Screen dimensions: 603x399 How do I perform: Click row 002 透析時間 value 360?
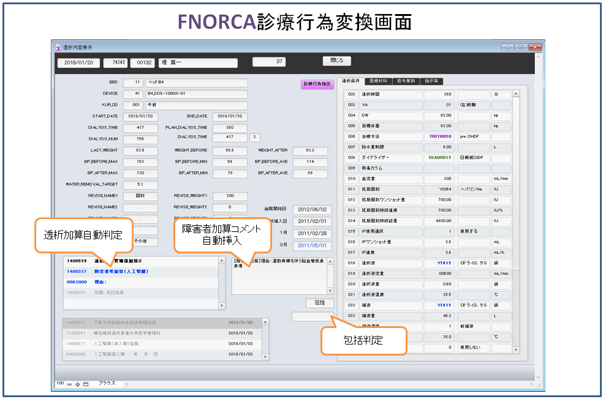click(439, 94)
